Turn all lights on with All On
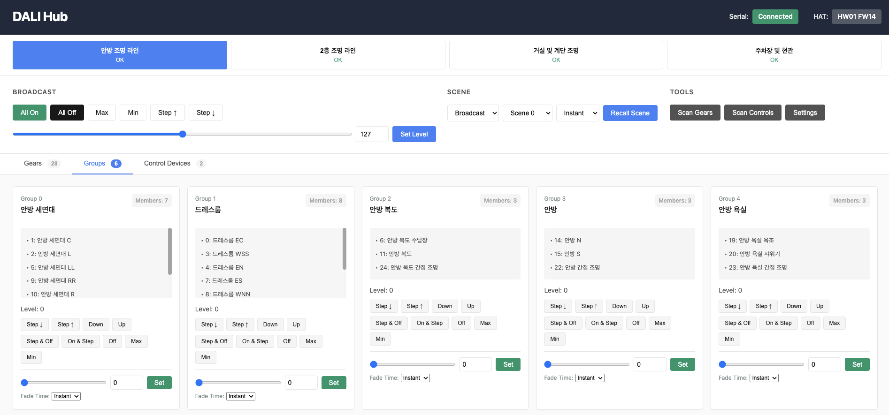The height and width of the screenshot is (415, 889). click(30, 113)
